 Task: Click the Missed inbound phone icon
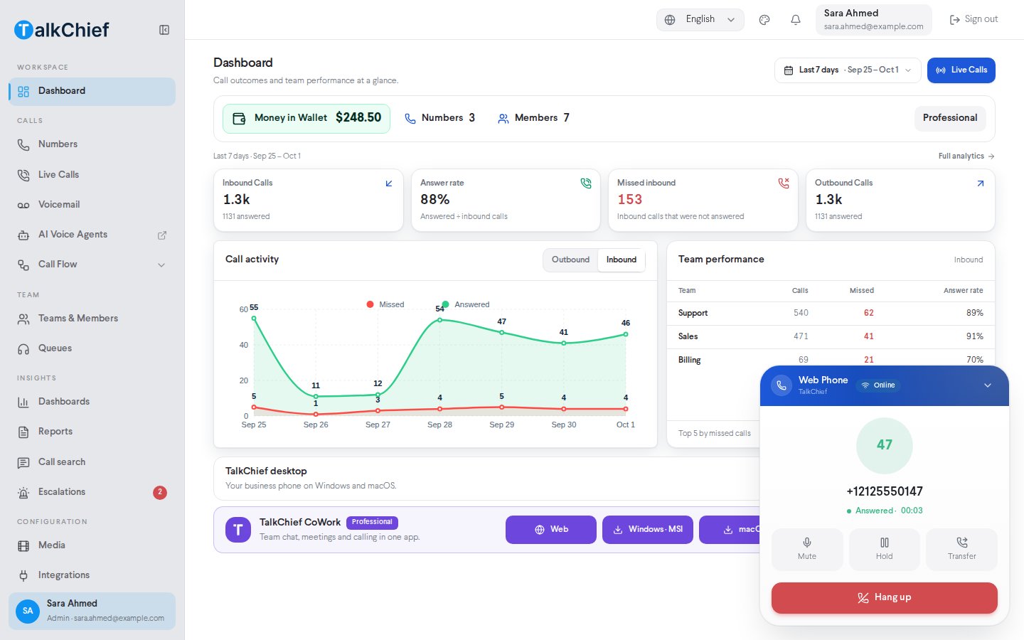784,183
